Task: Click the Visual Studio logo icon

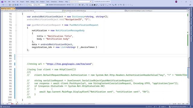Action: click(x=2, y=2)
